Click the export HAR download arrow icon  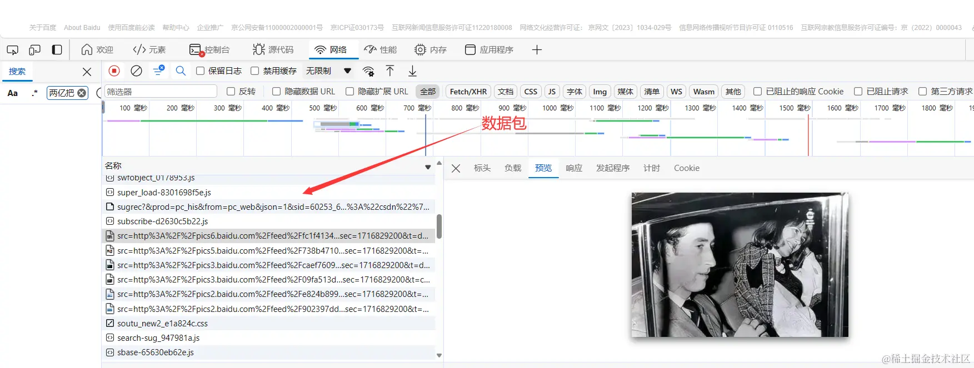coord(412,70)
